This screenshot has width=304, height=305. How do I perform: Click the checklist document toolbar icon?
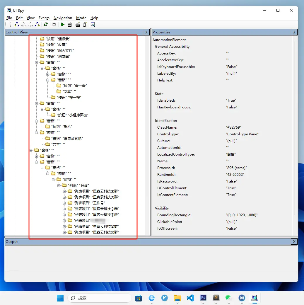69,25
